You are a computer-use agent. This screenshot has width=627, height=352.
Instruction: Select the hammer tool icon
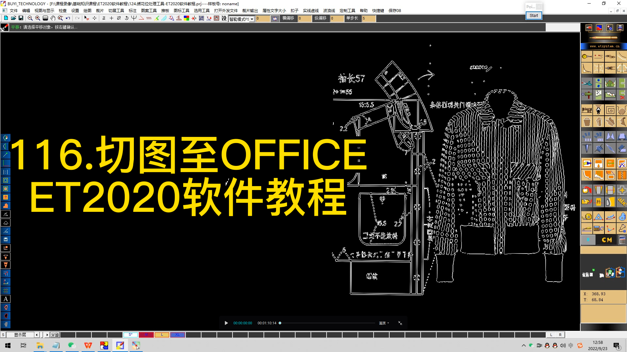[587, 95]
